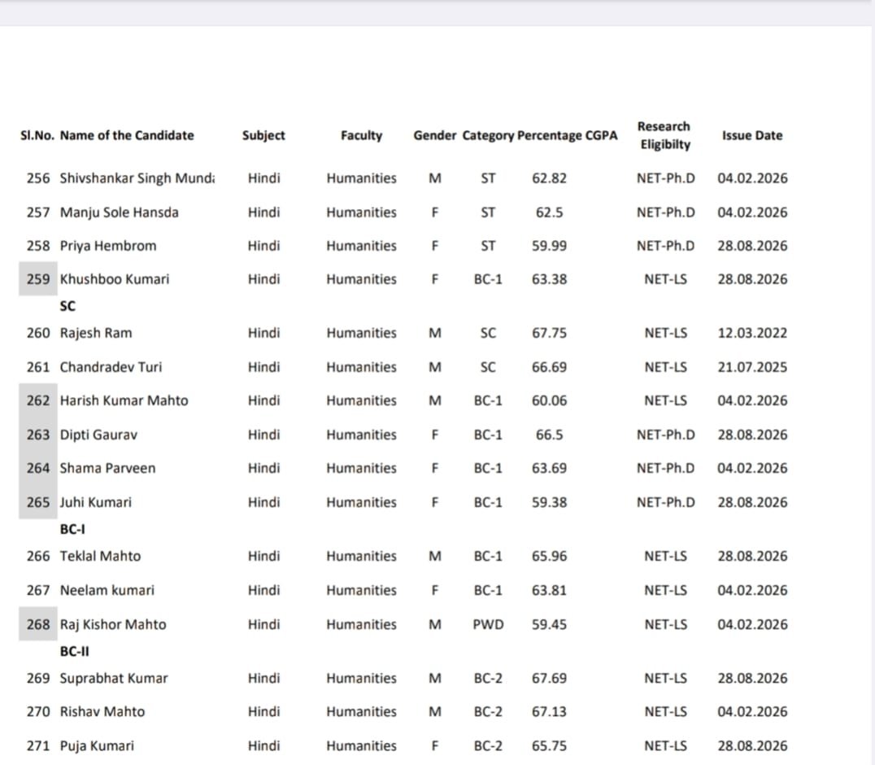This screenshot has width=875, height=765.
Task: Click the Subject column header
Action: pos(263,135)
